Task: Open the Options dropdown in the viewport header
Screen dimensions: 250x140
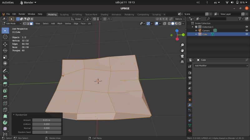Action: pos(180,19)
